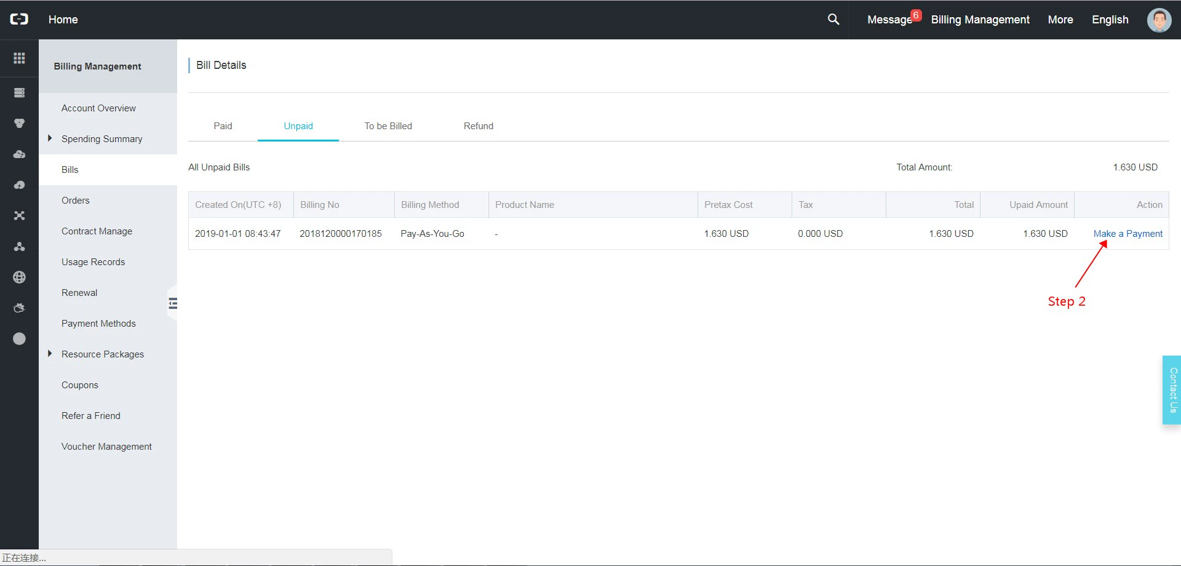Click the Total Amount label
1181x566 pixels.
pyautogui.click(x=925, y=167)
